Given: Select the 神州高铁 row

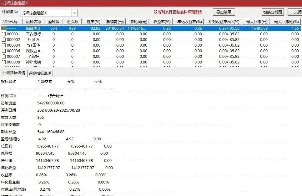Looking at the screenshot, I should point(150,62).
